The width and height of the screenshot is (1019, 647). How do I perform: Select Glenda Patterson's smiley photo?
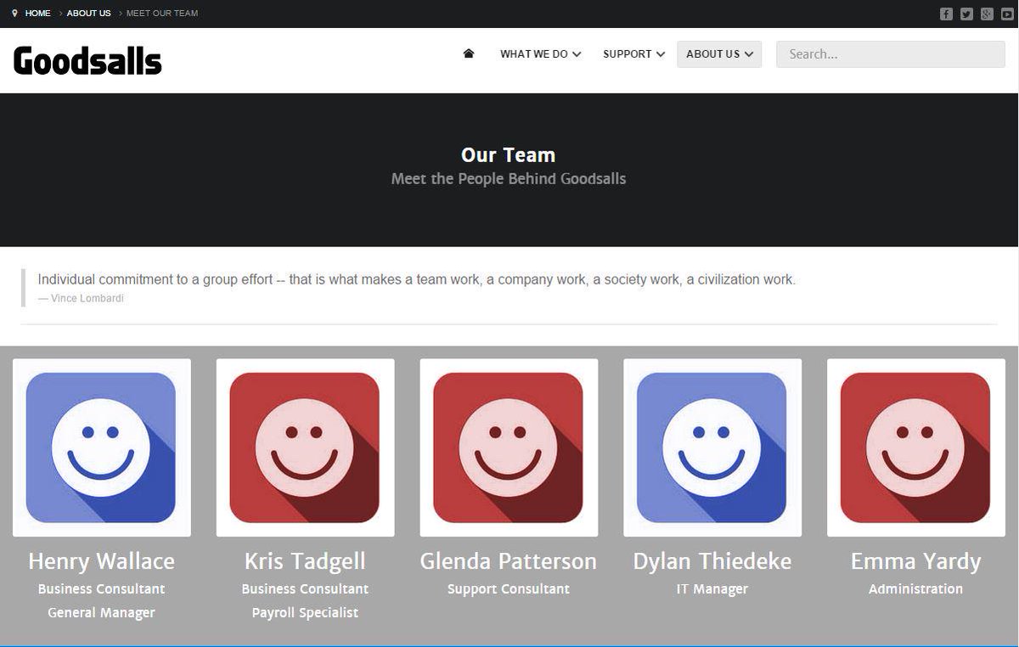click(x=509, y=447)
